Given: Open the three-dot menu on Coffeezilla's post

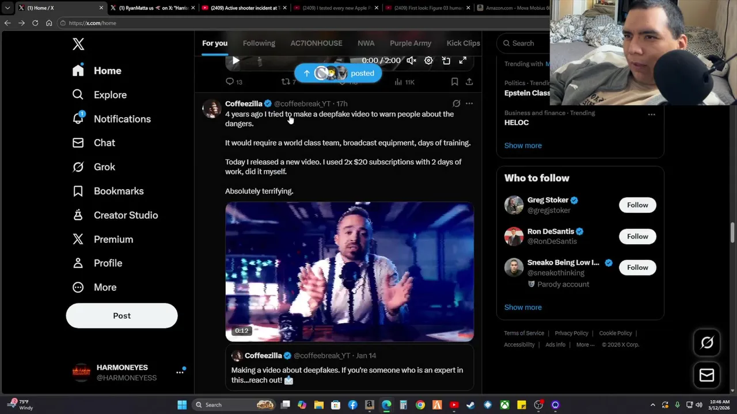Looking at the screenshot, I should point(469,103).
